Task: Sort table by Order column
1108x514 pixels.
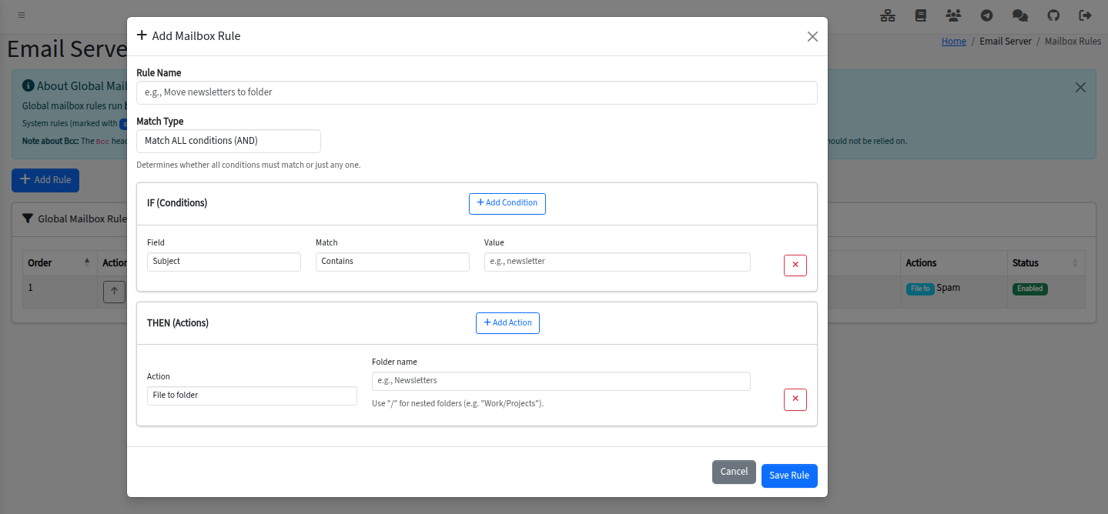Action: pos(59,263)
